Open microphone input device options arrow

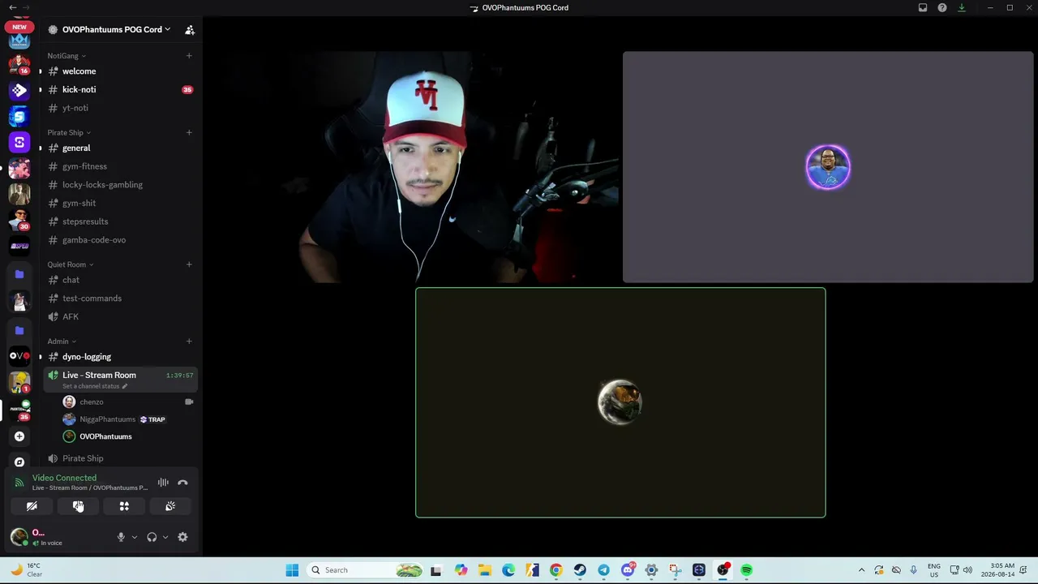coord(135,537)
